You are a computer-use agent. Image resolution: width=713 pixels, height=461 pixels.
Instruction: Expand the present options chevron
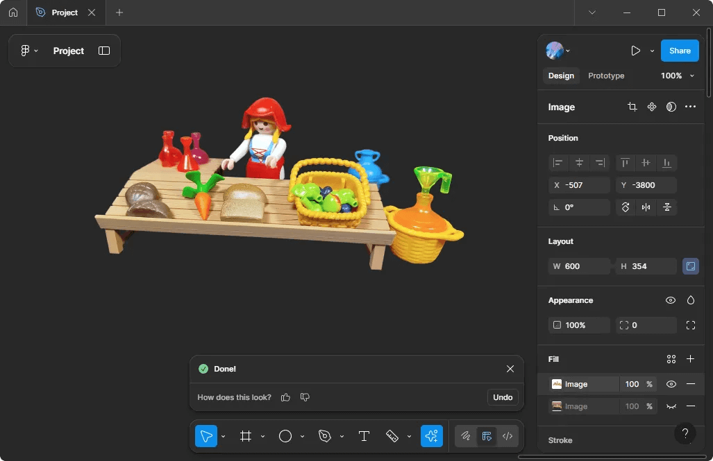[652, 51]
